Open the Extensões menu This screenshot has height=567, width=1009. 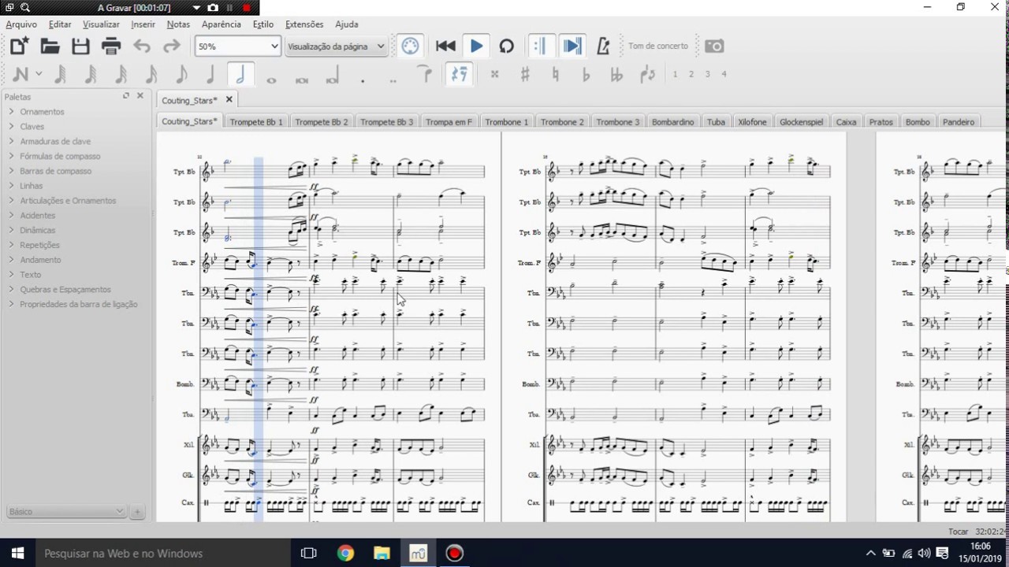[x=304, y=24]
